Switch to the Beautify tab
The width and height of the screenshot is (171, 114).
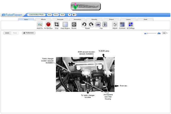94,19
